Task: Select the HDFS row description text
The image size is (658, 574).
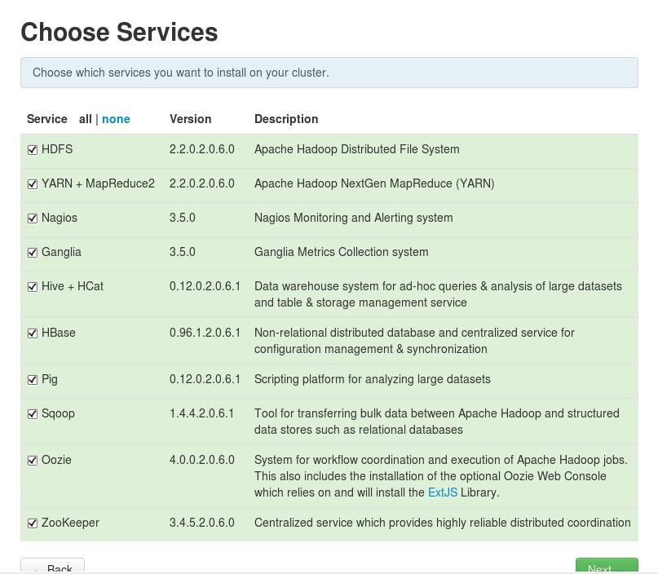Action: coord(357,149)
